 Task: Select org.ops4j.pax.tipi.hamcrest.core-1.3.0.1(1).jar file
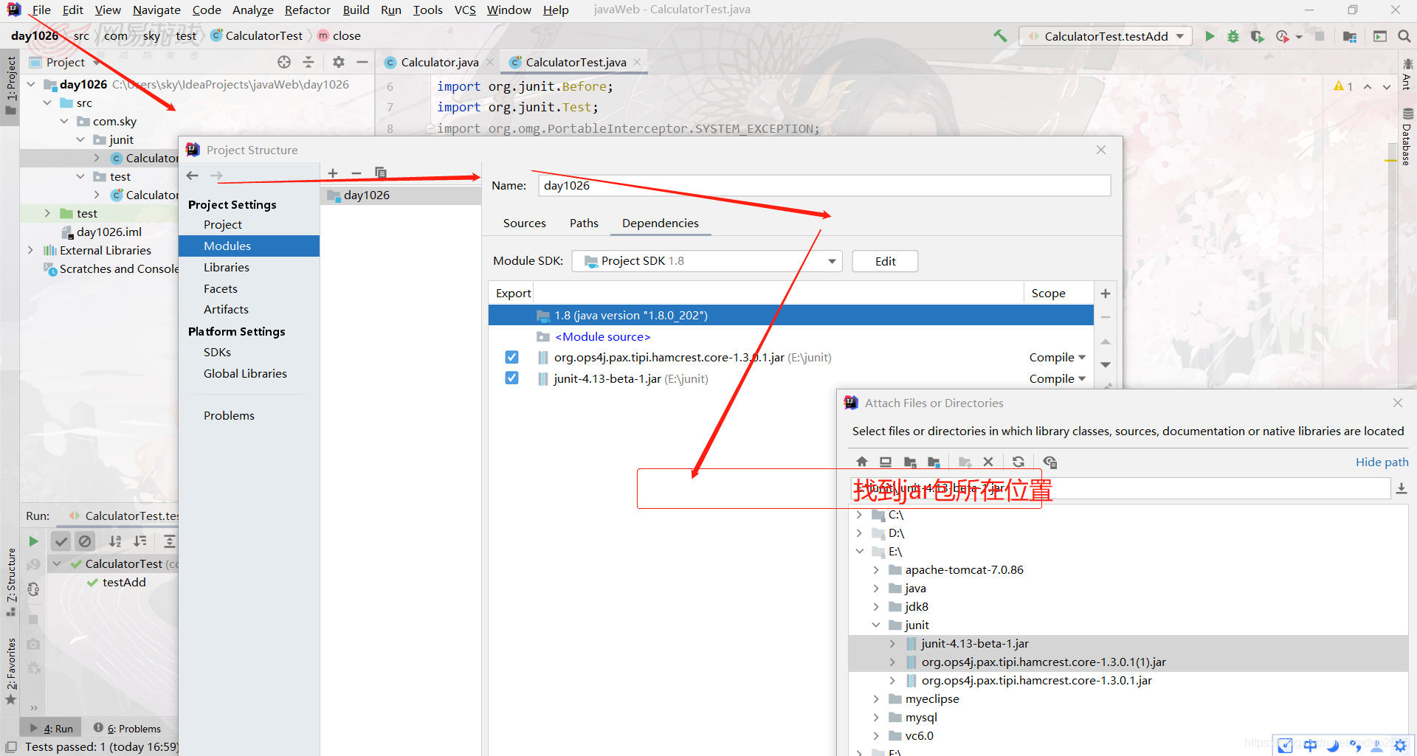click(x=1043, y=662)
